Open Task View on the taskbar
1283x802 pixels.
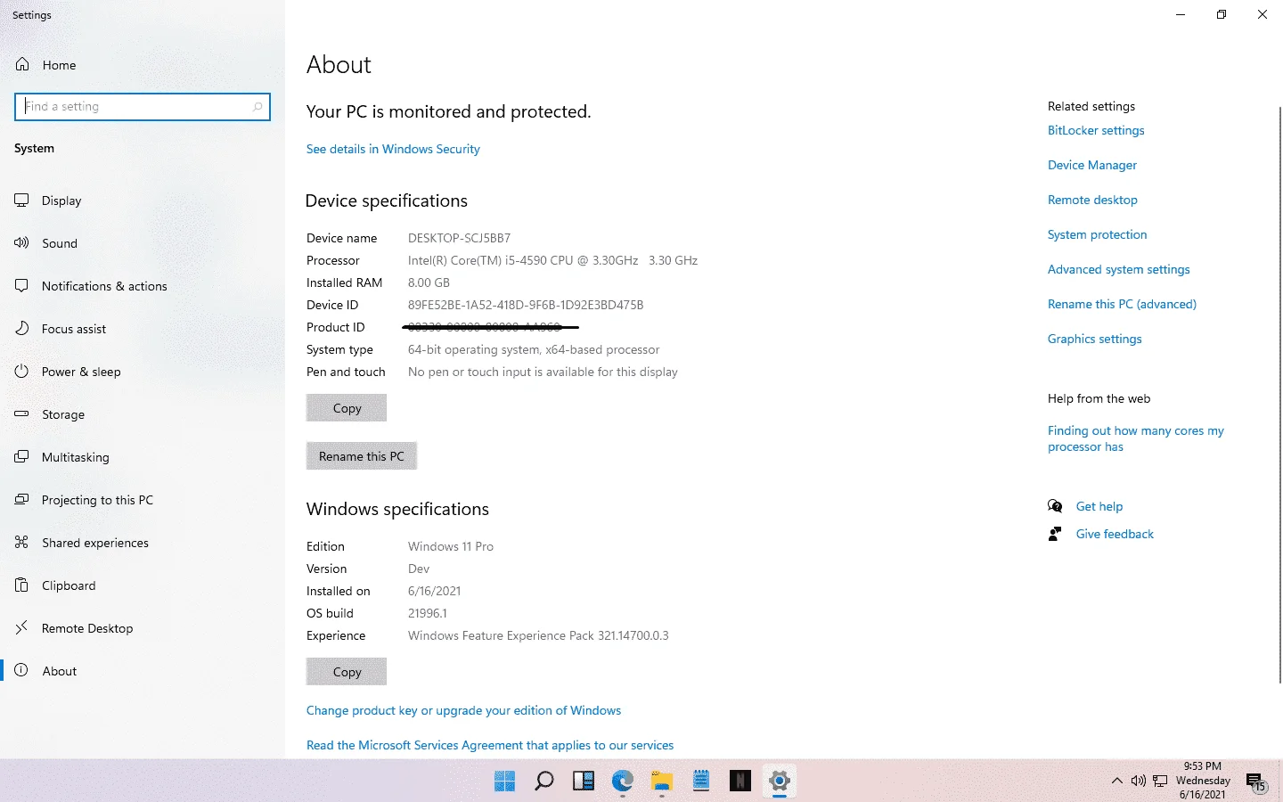pos(584,782)
